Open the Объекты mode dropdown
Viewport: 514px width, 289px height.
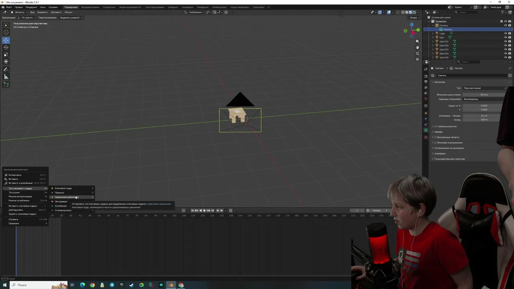click(x=19, y=12)
